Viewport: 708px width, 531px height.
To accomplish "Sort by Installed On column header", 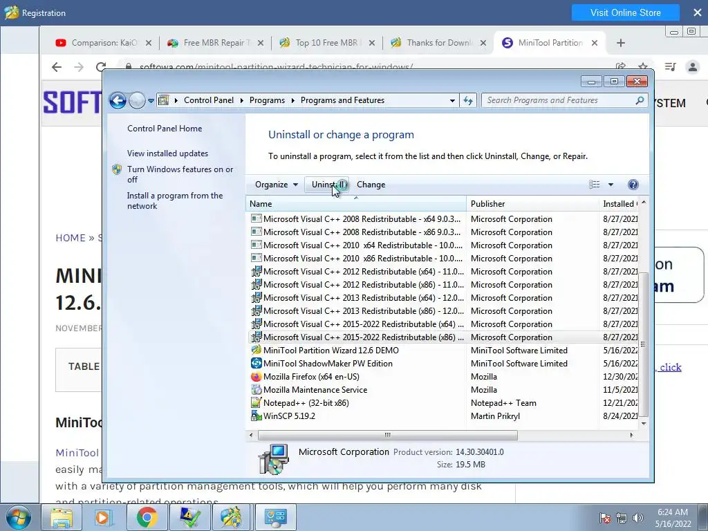I will pos(619,204).
